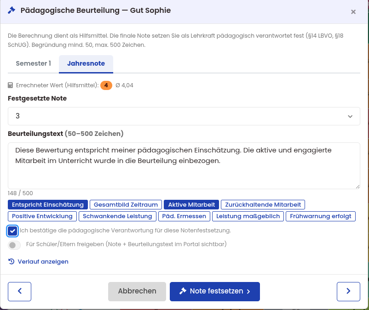Click the calculator icon beside Errechneter Wert
This screenshot has height=310, width=369.
point(11,85)
